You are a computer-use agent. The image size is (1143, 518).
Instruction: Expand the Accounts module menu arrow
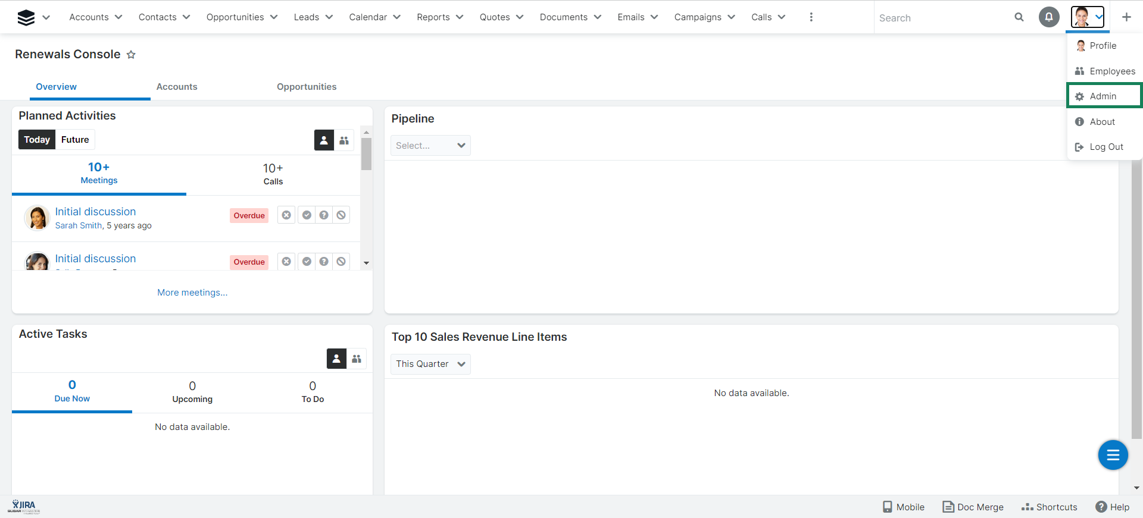(118, 17)
